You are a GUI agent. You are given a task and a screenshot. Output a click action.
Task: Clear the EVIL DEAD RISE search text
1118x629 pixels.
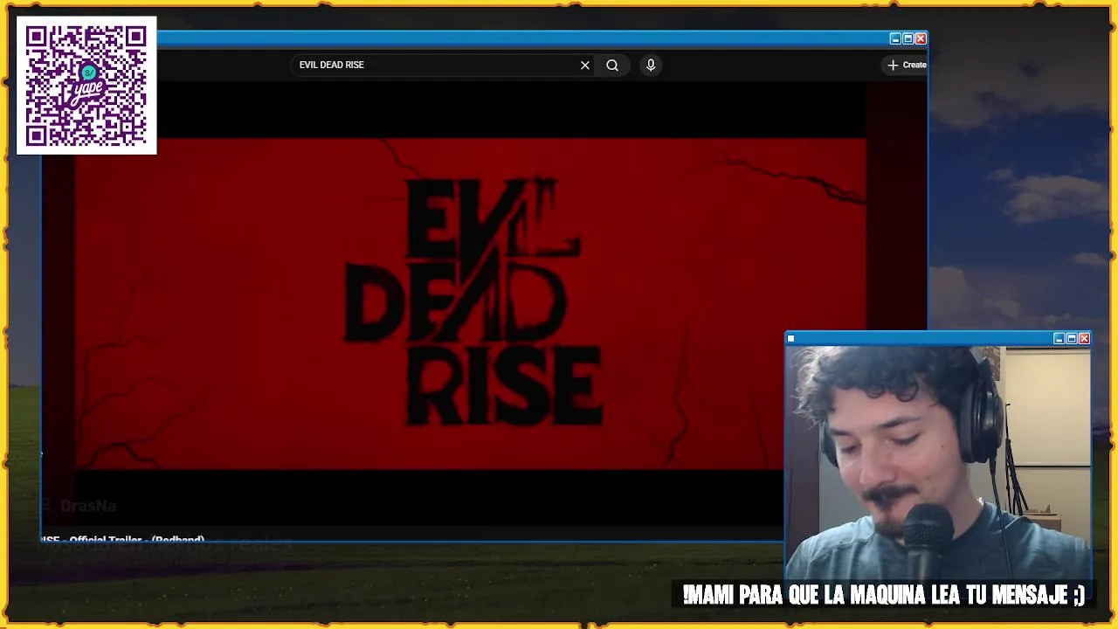click(x=585, y=65)
